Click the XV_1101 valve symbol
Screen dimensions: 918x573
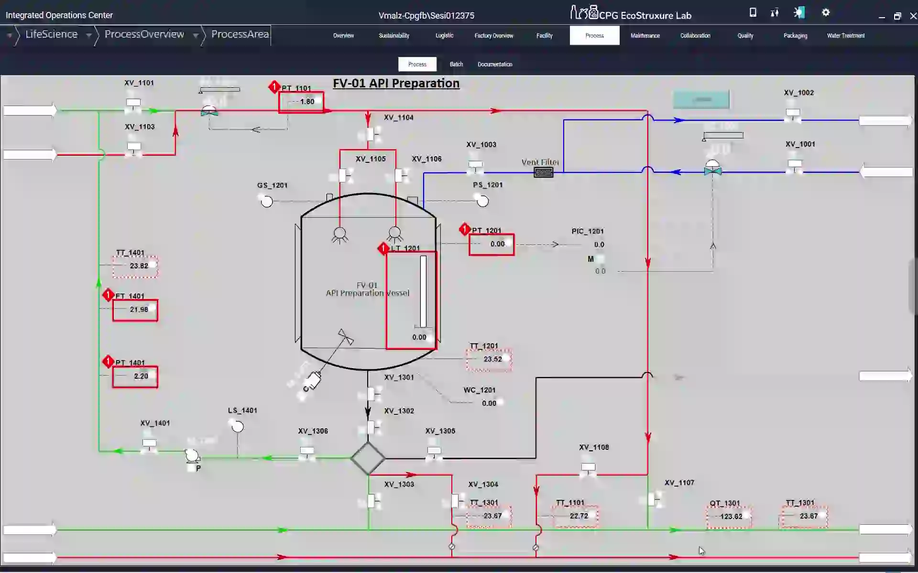(133, 106)
